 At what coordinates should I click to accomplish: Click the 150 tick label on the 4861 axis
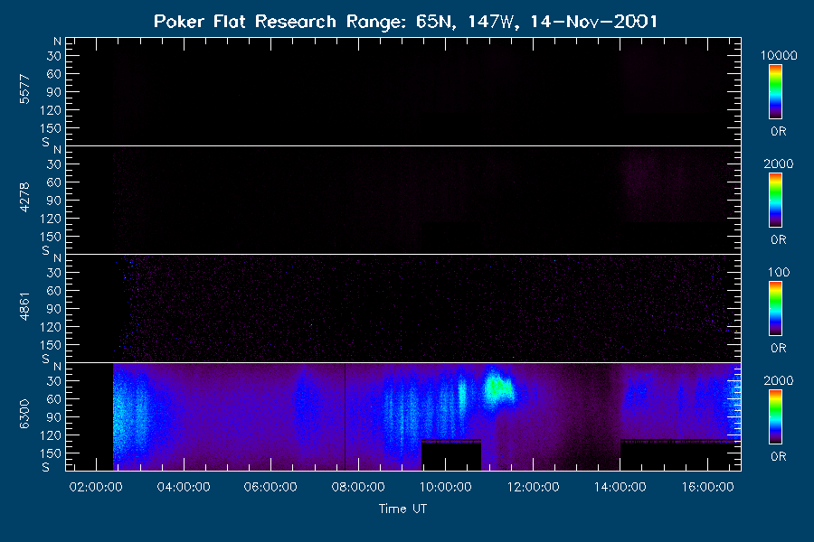pyautogui.click(x=51, y=345)
